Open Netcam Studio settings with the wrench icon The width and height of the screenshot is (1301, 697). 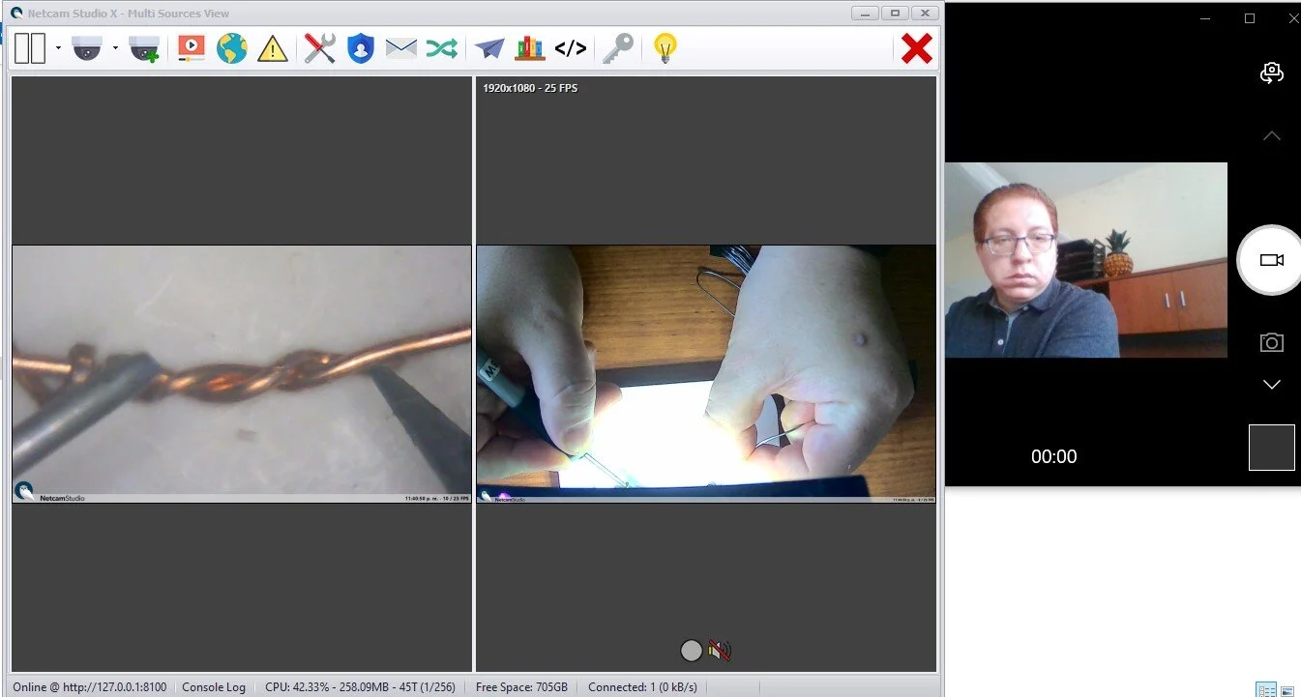click(319, 47)
